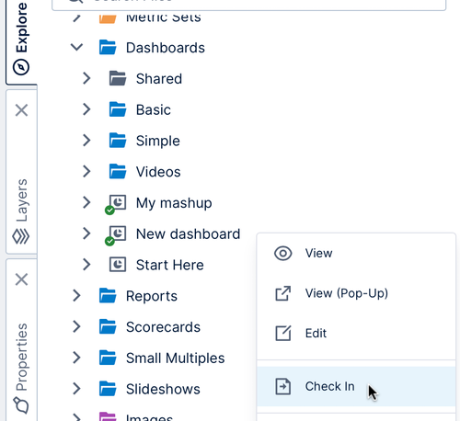Click the Shared folder icon
Viewport: 460px width, 421px height.
click(118, 78)
